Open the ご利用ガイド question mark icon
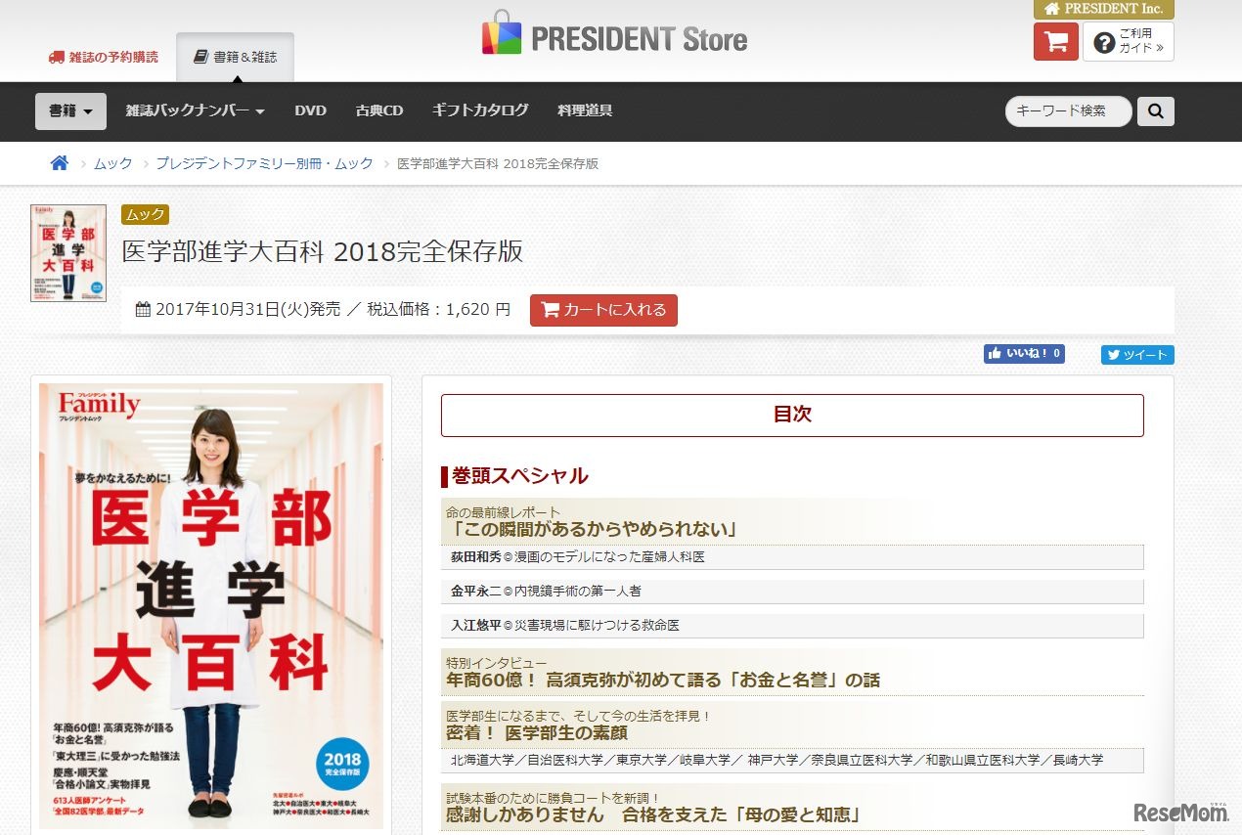This screenshot has height=835, width=1242. pyautogui.click(x=1105, y=43)
